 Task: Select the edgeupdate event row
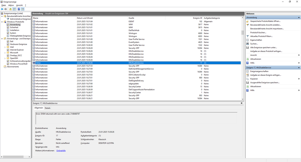coord(136,84)
